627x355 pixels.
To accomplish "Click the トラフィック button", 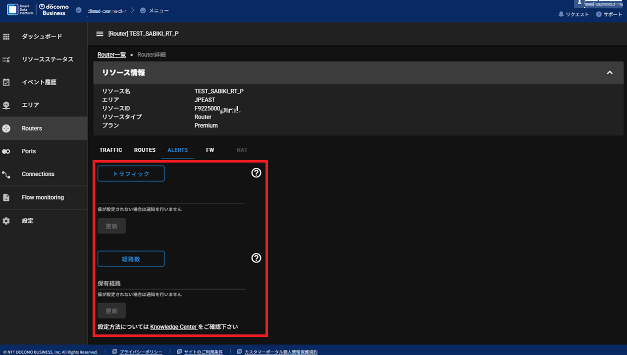I will click(131, 174).
